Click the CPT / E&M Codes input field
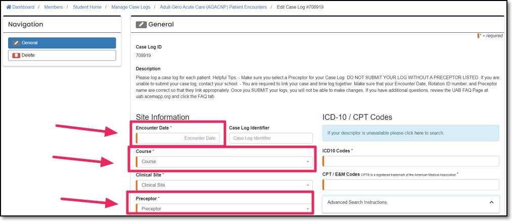The image size is (512, 221). click(411, 185)
